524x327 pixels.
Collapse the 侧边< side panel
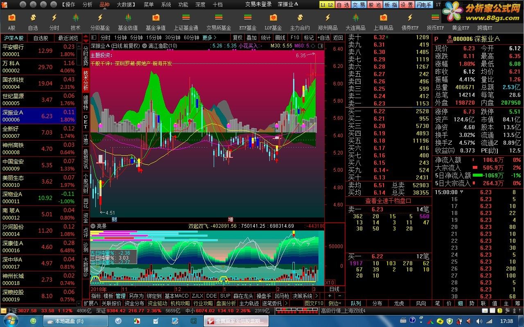click(x=335, y=303)
